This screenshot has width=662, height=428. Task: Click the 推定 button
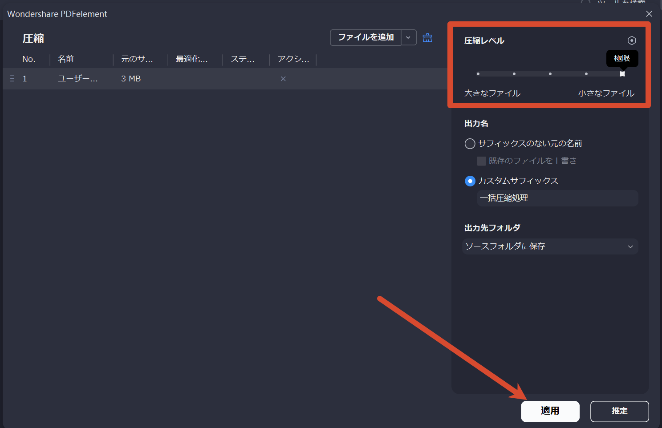click(x=619, y=411)
